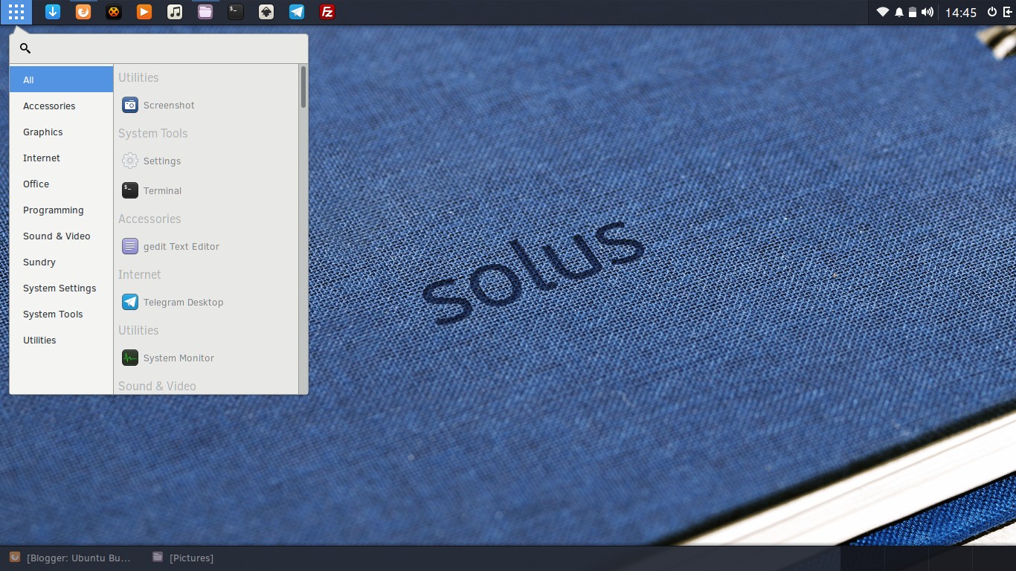Open the purple Files folder launcher
This screenshot has width=1016, height=571.
click(205, 12)
